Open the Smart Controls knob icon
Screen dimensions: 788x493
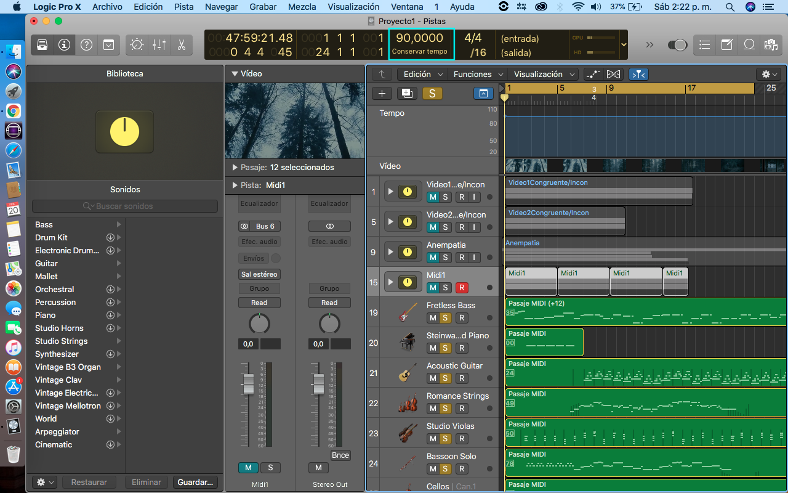click(x=137, y=45)
